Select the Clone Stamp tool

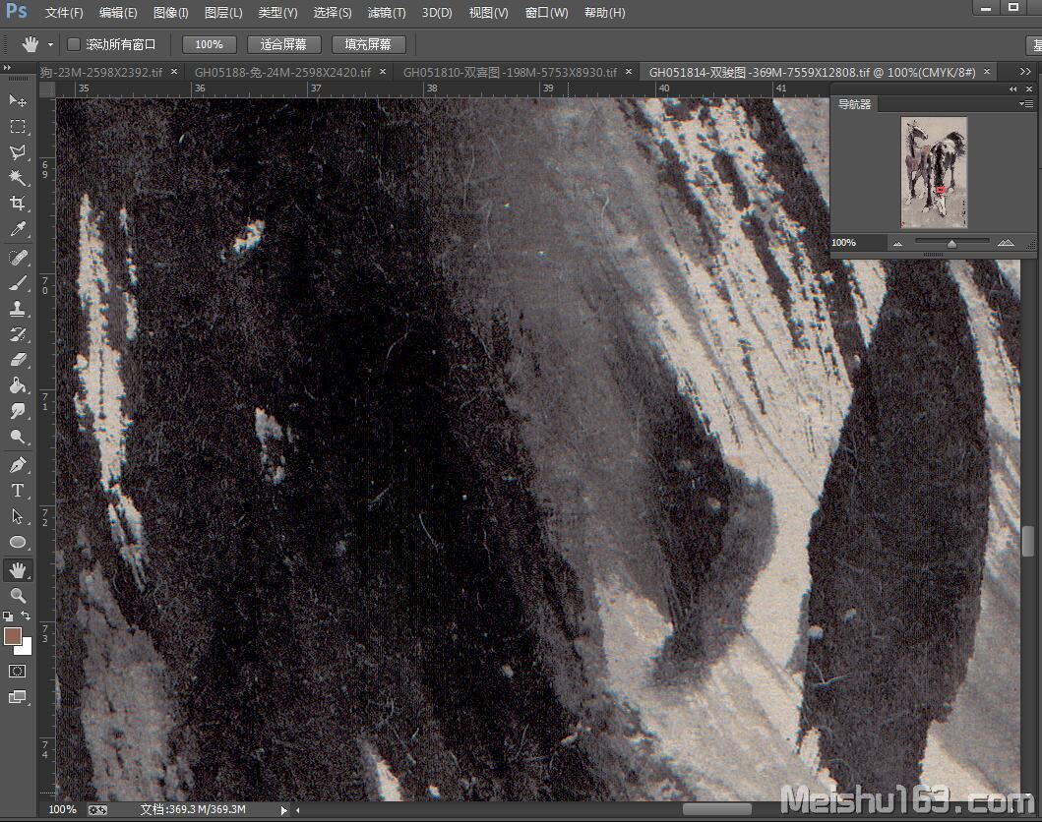point(18,308)
